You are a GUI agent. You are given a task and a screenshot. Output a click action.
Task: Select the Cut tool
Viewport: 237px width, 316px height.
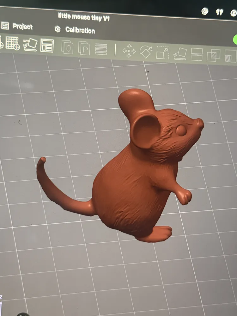pos(197,54)
